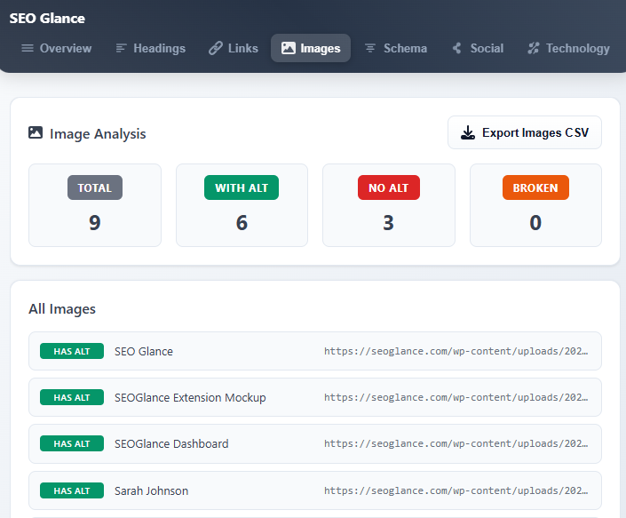Click the Links chain icon
Image resolution: width=626 pixels, height=518 pixels.
pos(216,48)
